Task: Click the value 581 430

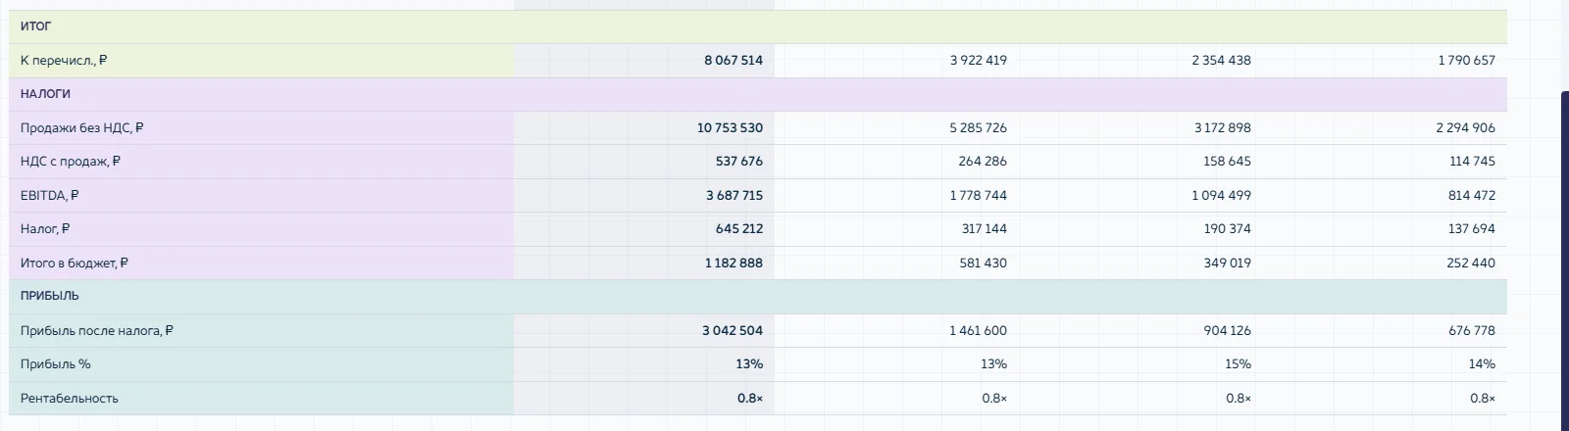Action: coord(984,263)
